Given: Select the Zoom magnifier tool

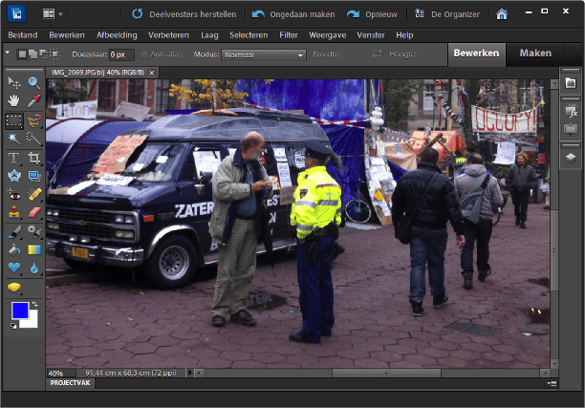Looking at the screenshot, I should tap(34, 84).
